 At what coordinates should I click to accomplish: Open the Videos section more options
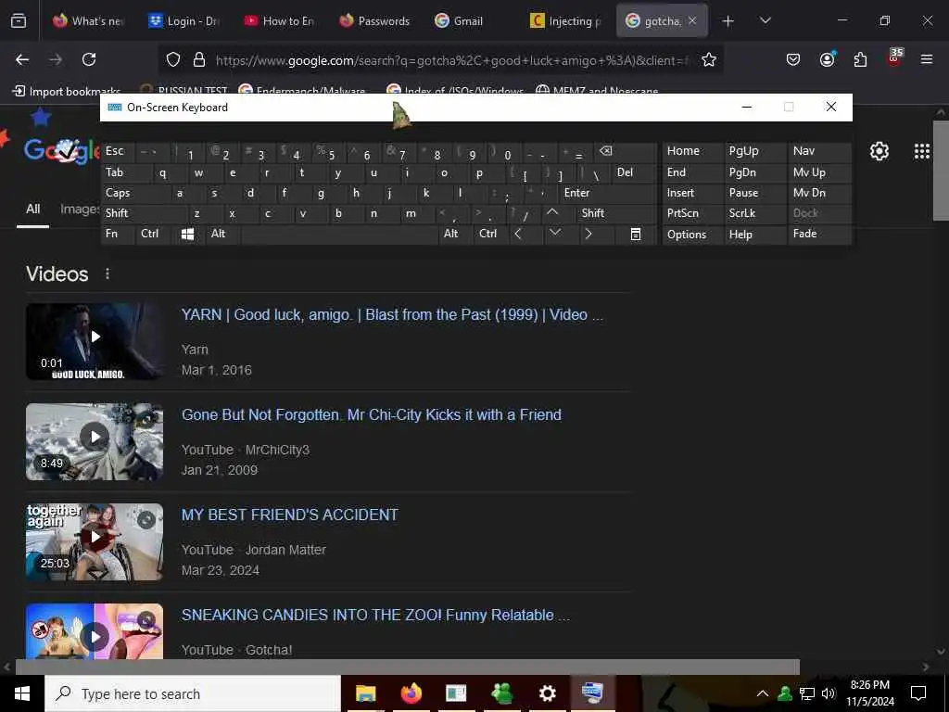click(108, 273)
